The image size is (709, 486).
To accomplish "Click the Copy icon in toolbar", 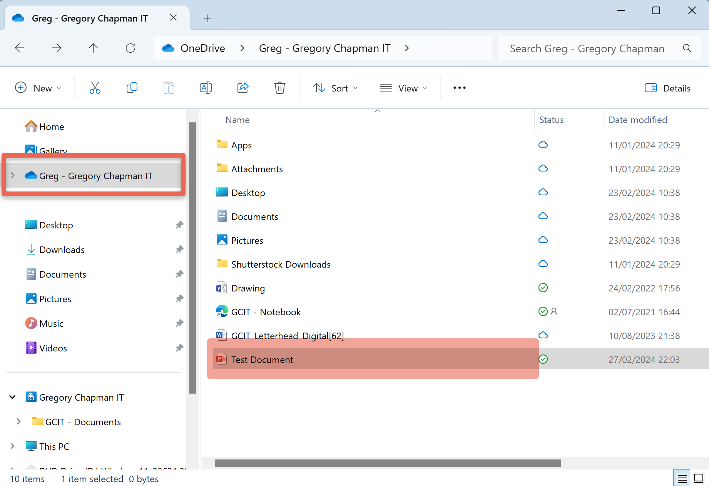I will tap(132, 88).
